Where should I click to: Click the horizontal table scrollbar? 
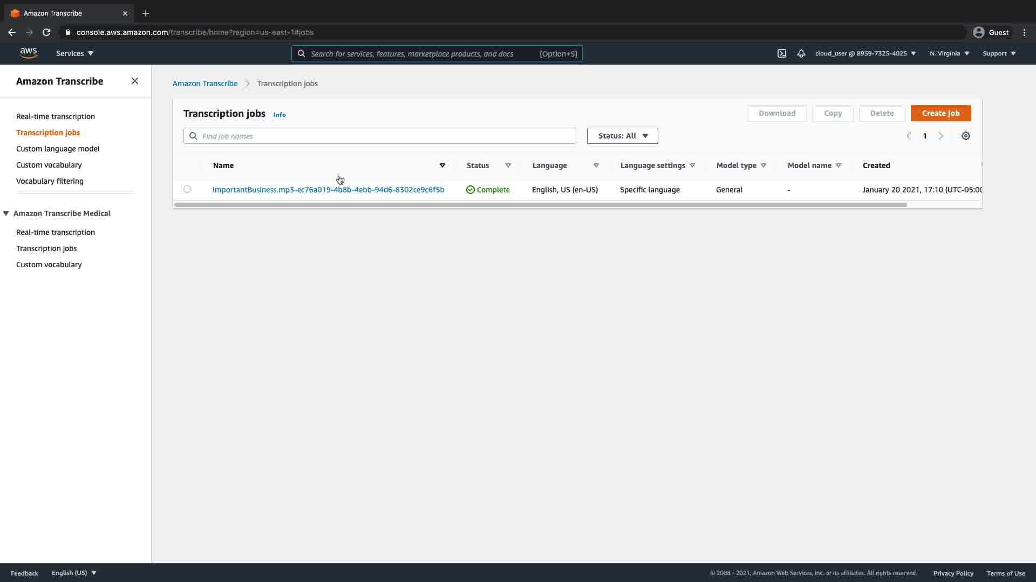(540, 205)
